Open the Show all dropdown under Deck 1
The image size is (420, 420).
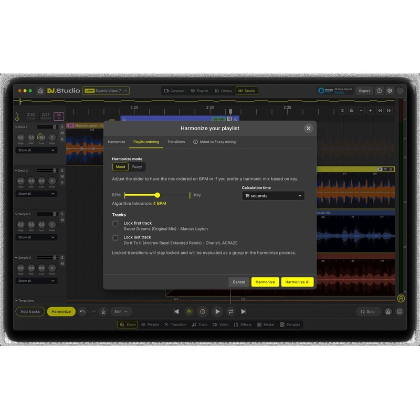(37, 150)
